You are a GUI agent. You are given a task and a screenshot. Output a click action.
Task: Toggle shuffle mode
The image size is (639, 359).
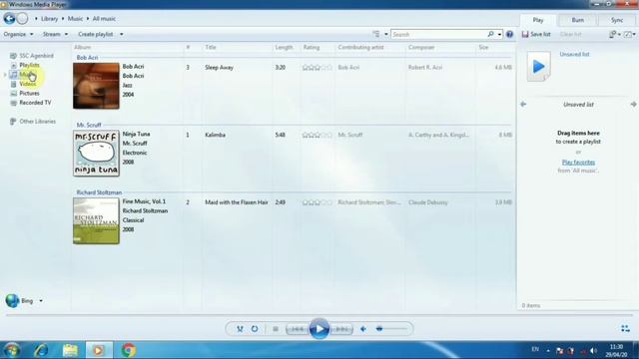pos(240,329)
